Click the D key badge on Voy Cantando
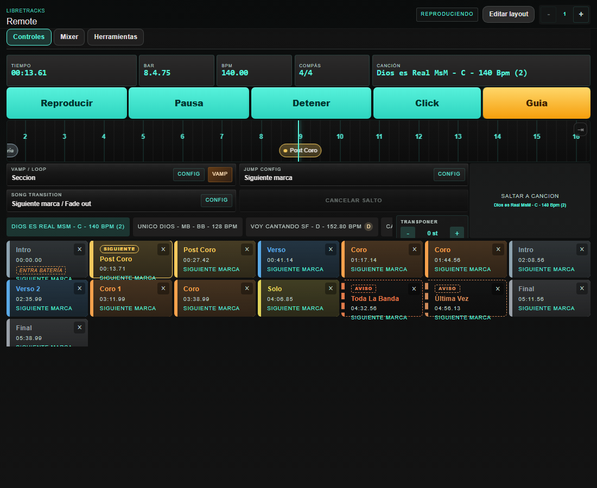This screenshot has height=488, width=597. tap(369, 227)
